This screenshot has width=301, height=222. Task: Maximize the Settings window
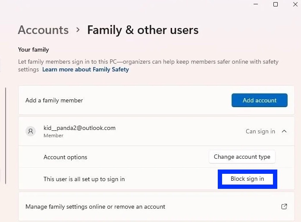pos(276,4)
